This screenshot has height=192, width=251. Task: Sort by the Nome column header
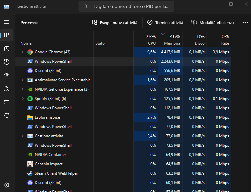click(54, 39)
